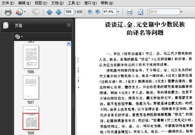Click the zoom in plus button
This screenshot has height=135, width=195.
pyautogui.click(x=97, y=12)
